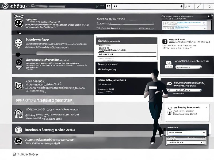This screenshot has height=160, width=214.
Task: Click the gray slider track in left panel
Action: click(x=65, y=53)
